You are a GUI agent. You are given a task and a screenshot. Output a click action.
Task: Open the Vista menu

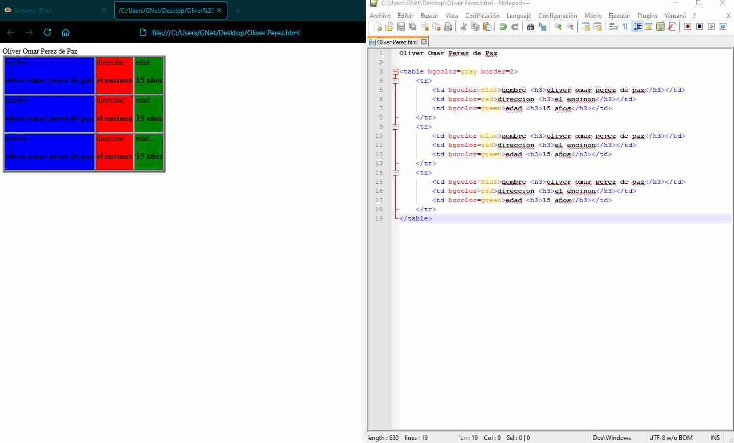point(452,16)
